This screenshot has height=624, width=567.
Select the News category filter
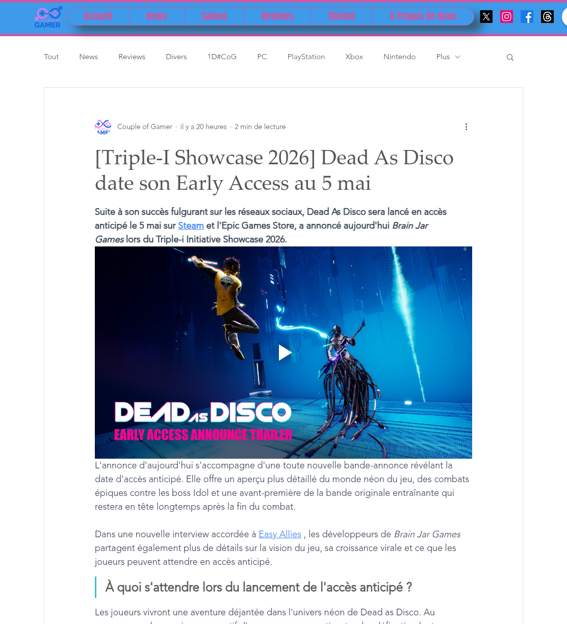coord(89,57)
